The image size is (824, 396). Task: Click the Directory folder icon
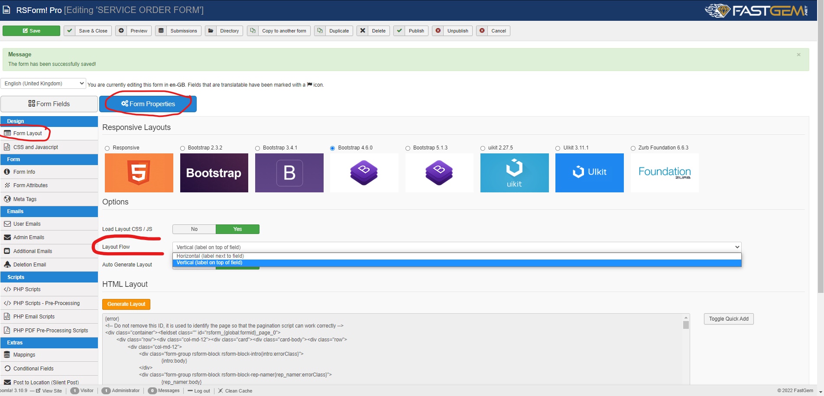click(211, 31)
